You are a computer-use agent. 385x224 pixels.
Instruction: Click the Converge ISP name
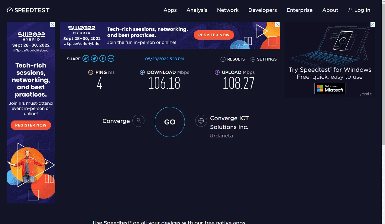[116, 121]
